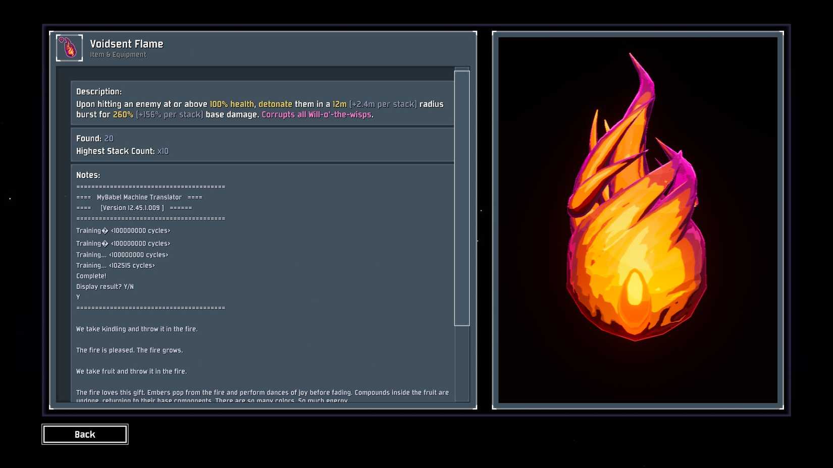Click the "Highest Stack Count: x10" line
Image resolution: width=833 pixels, height=468 pixels.
coord(123,151)
